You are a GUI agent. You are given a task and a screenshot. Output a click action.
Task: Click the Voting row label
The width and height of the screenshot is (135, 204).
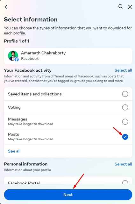tap(14, 107)
